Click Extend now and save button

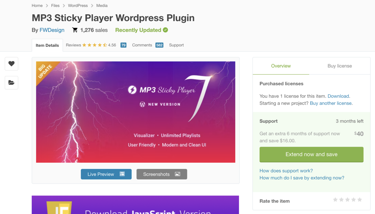coord(311,154)
